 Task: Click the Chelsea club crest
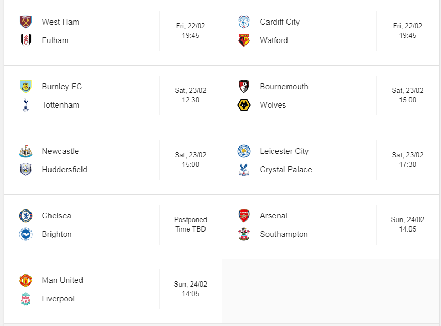[26, 216]
